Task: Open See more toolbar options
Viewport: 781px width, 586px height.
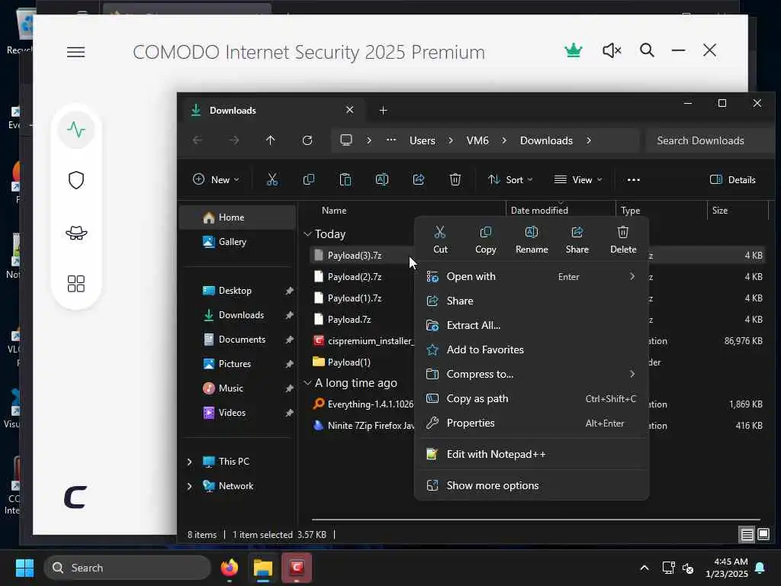Action: (x=634, y=180)
